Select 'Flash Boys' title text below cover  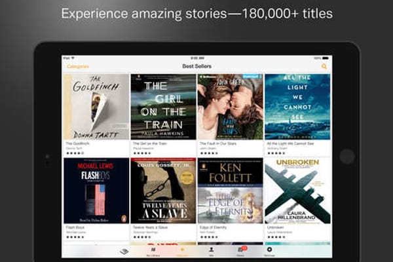pos(75,227)
